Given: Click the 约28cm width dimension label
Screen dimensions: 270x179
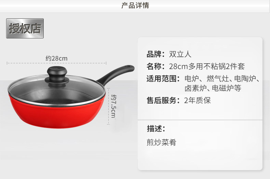Looking at the screenshot, I should (x=56, y=59).
